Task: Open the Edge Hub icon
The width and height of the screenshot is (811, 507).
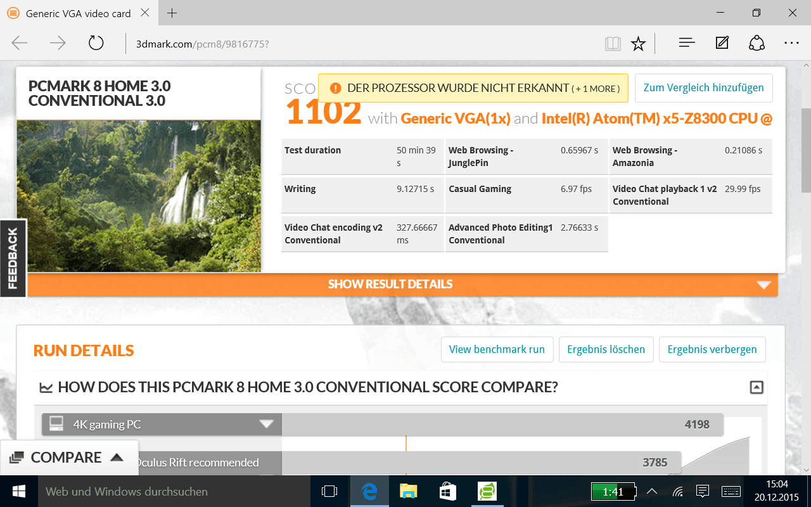Action: 687,43
